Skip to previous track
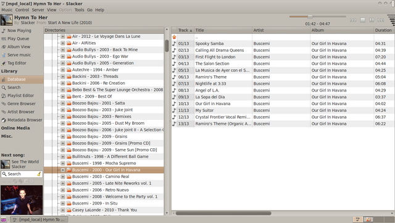 (353, 20)
